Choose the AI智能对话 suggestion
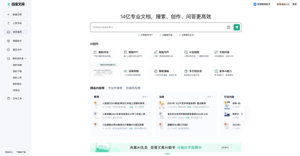300x156 pixels. point(166,35)
